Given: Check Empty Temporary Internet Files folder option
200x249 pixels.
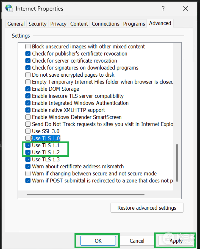Looking at the screenshot, I should click(28, 82).
